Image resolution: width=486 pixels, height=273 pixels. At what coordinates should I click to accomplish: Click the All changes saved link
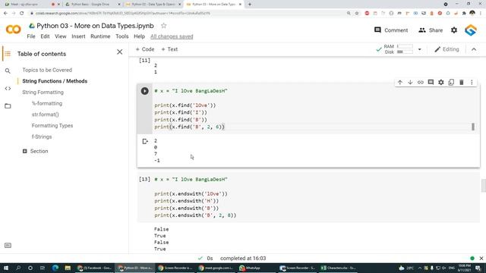172,36
